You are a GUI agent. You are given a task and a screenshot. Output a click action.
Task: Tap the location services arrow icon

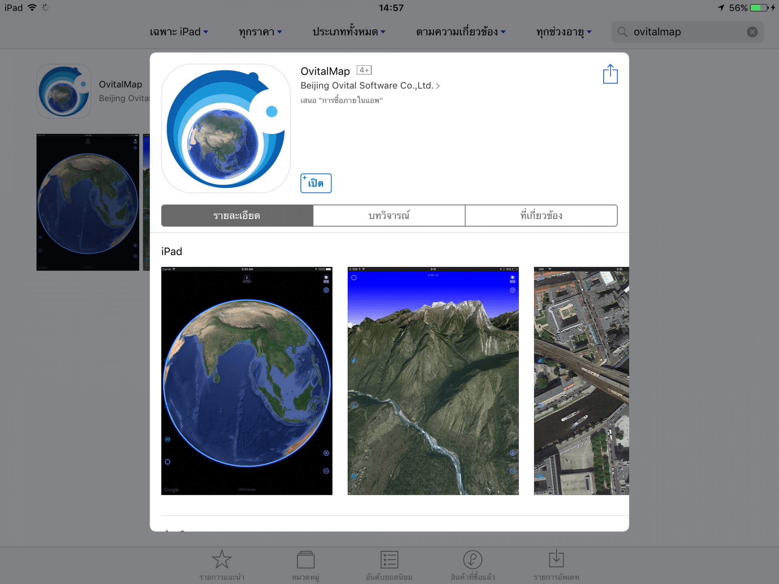(721, 8)
